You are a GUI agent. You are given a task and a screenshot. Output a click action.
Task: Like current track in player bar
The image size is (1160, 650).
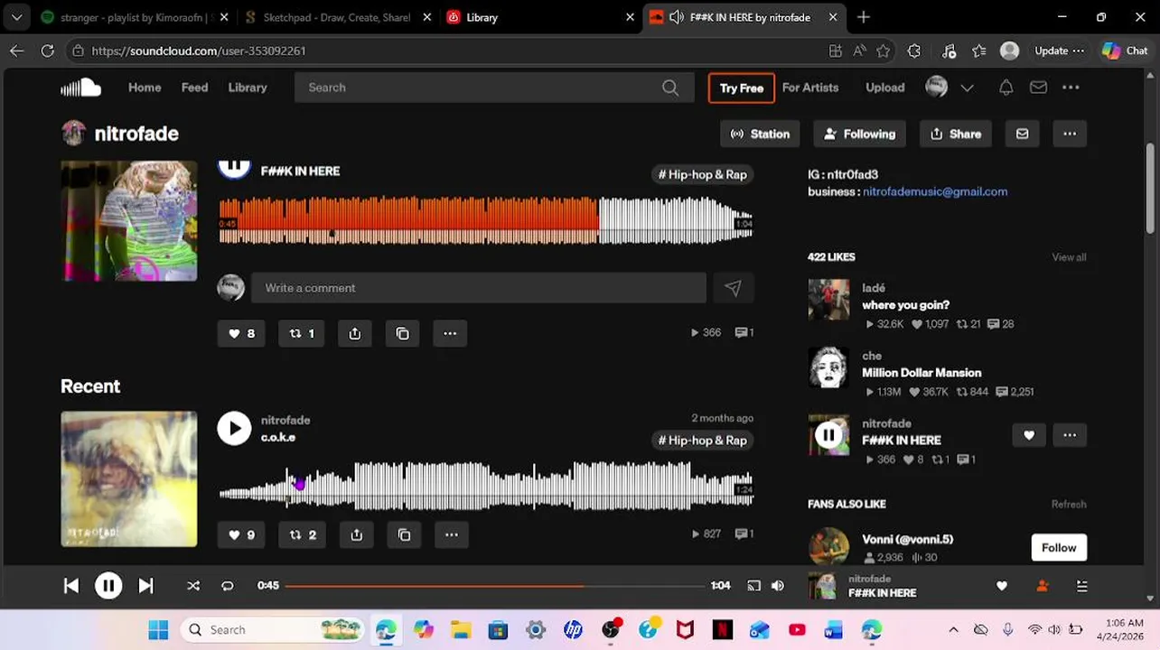pyautogui.click(x=1002, y=586)
